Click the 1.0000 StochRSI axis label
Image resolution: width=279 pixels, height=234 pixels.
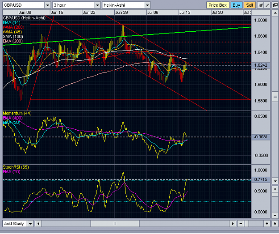(261, 170)
